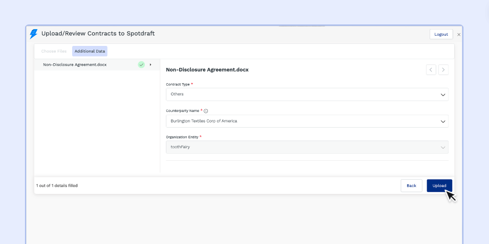Go to the previous file using left arrow
The height and width of the screenshot is (244, 489).
tap(431, 70)
